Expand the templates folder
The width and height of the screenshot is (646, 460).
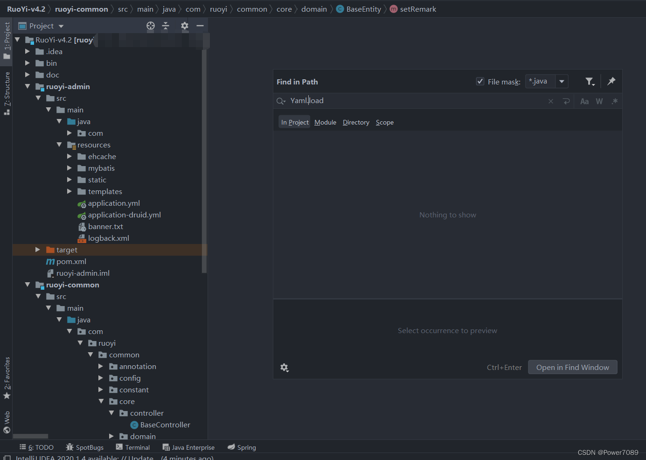69,192
